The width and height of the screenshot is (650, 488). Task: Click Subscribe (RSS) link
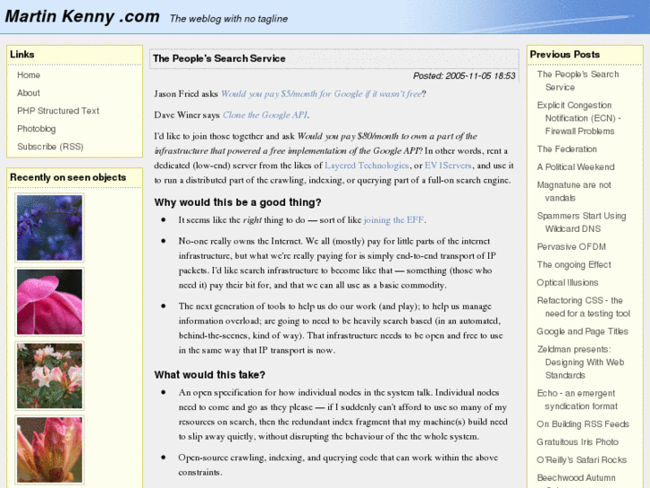[50, 147]
